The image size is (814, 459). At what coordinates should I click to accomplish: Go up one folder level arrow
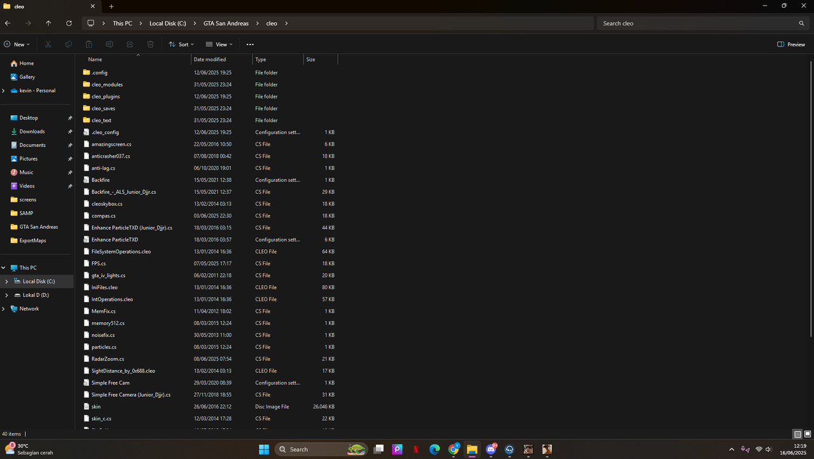pyautogui.click(x=48, y=23)
